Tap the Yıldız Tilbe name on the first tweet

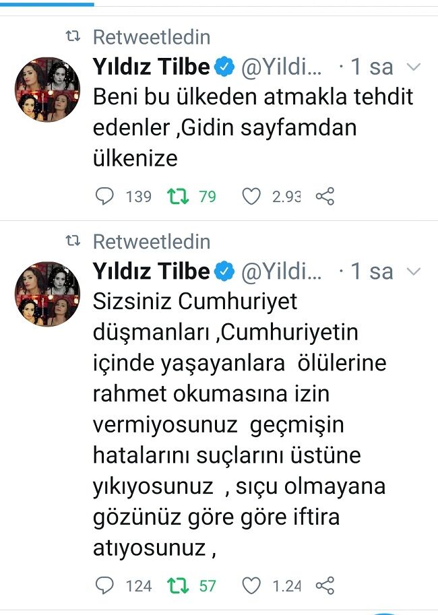[x=151, y=67]
